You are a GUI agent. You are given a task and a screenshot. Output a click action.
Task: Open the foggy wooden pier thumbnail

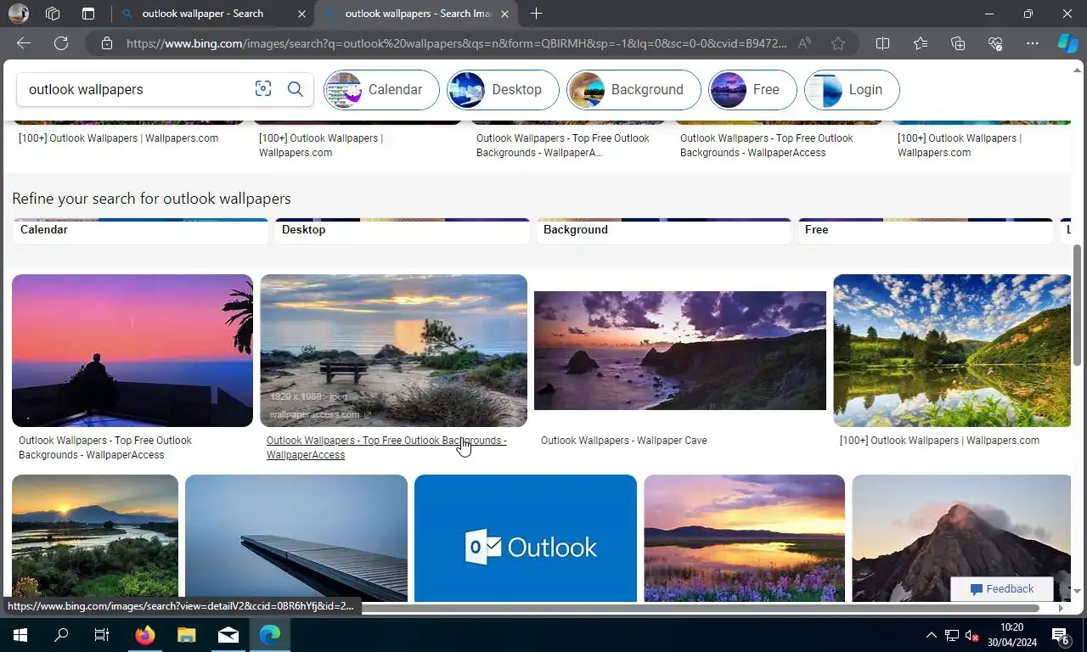click(x=296, y=537)
